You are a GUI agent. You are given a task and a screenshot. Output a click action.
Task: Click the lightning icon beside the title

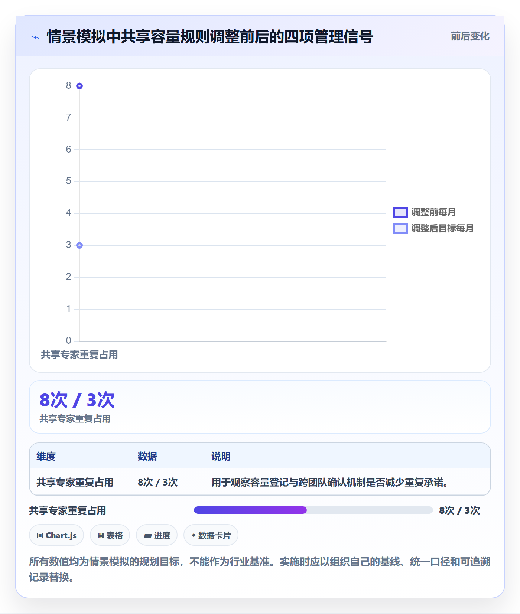(x=35, y=37)
